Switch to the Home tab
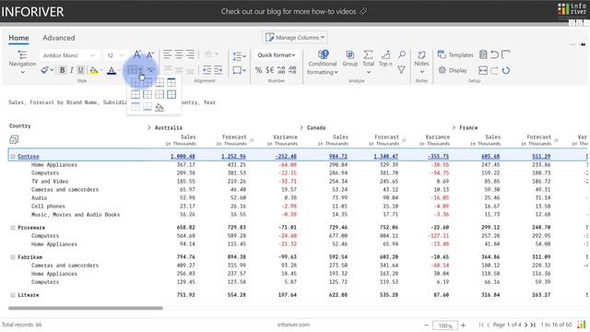This screenshot has height=332, width=590. [18, 38]
